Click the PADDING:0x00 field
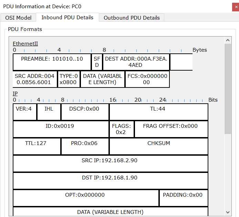 (x=184, y=198)
